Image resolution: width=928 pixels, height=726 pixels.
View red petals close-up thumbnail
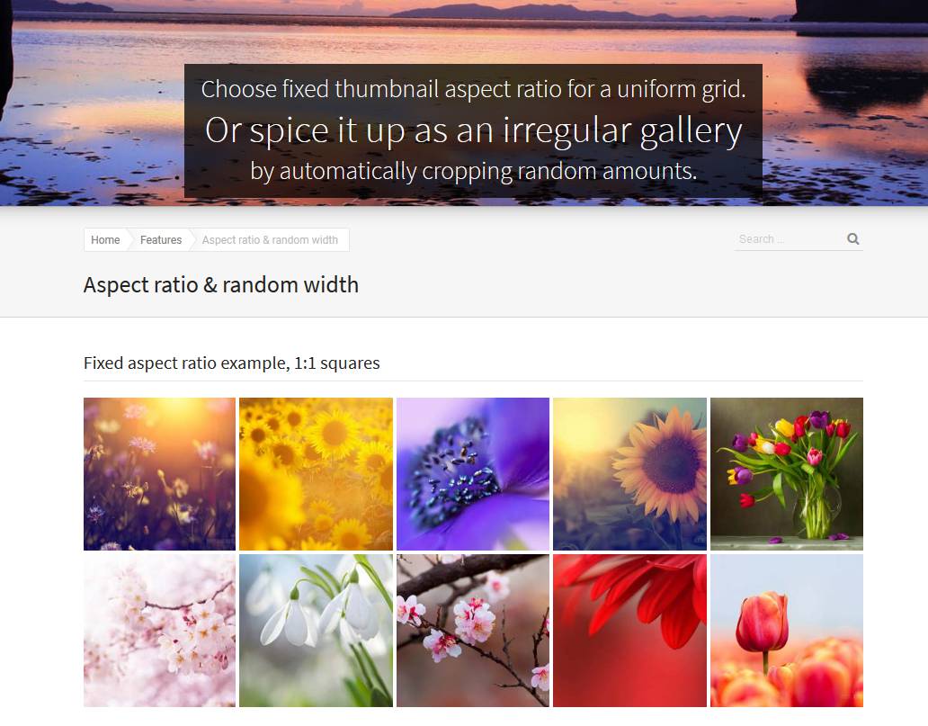click(629, 631)
